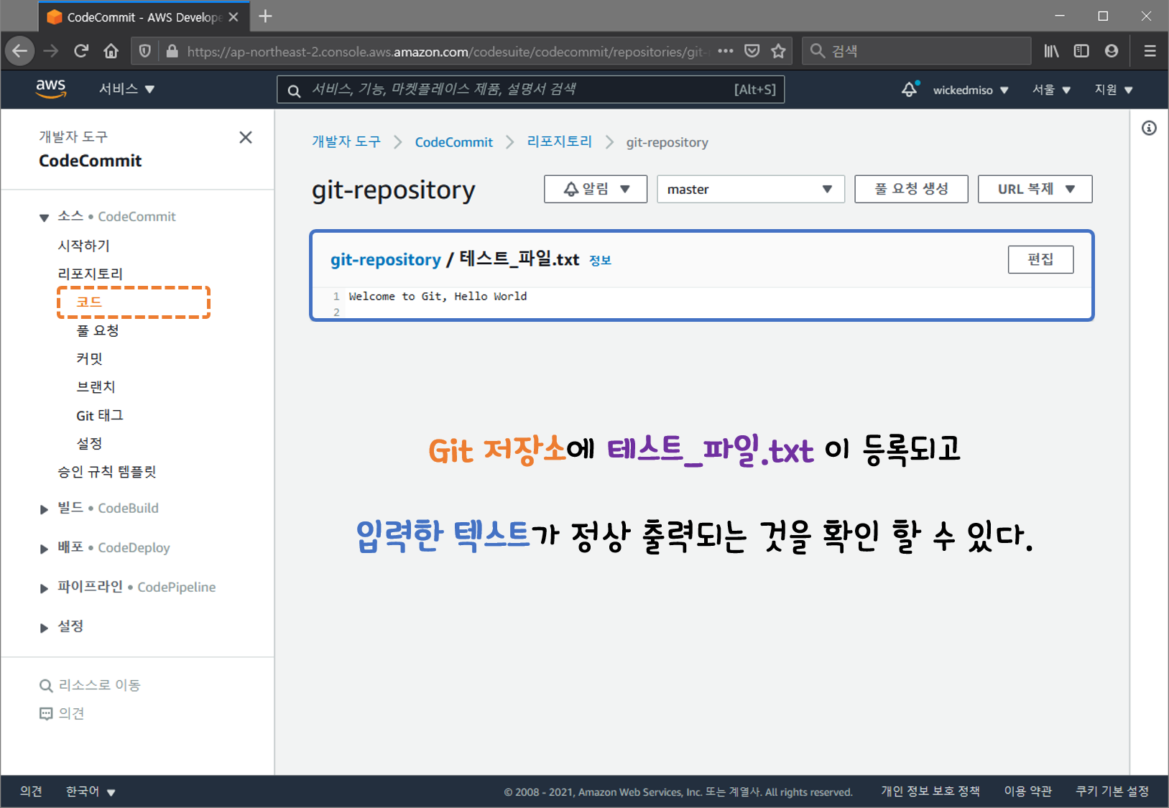Select 커밋 in the sidebar
The image size is (1169, 808).
pyautogui.click(x=90, y=358)
